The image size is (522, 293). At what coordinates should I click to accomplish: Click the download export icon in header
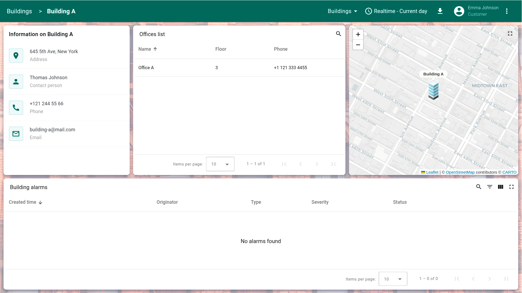tap(440, 11)
